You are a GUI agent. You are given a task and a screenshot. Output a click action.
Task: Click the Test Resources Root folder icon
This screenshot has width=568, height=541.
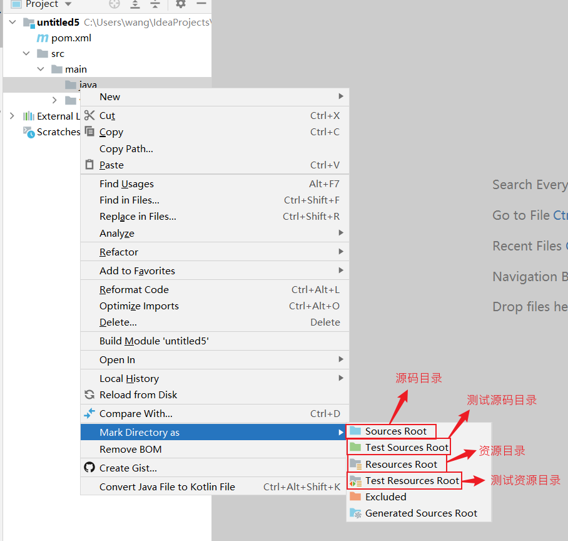point(356,481)
